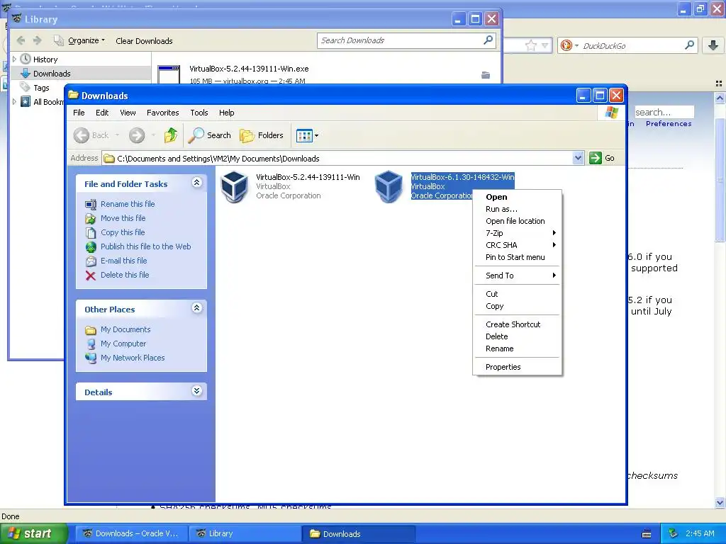Open My Computer in Other Places
Image resolution: width=726 pixels, height=544 pixels.
(x=123, y=344)
